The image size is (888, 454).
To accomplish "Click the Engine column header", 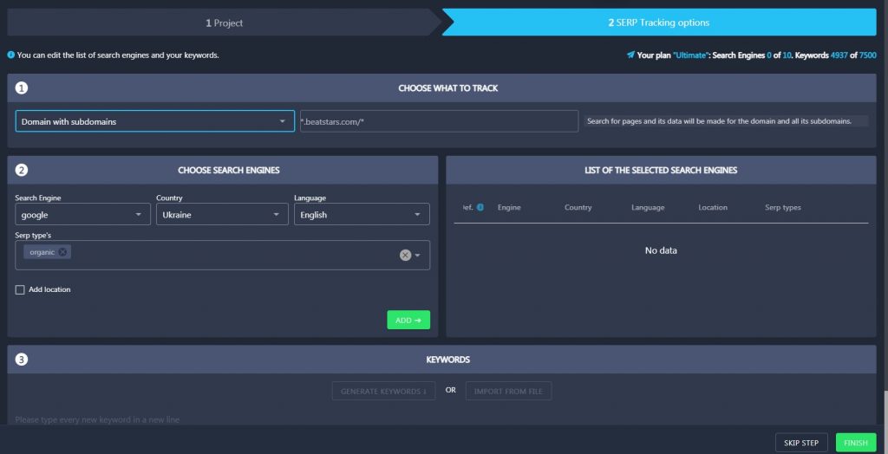I will 509,207.
